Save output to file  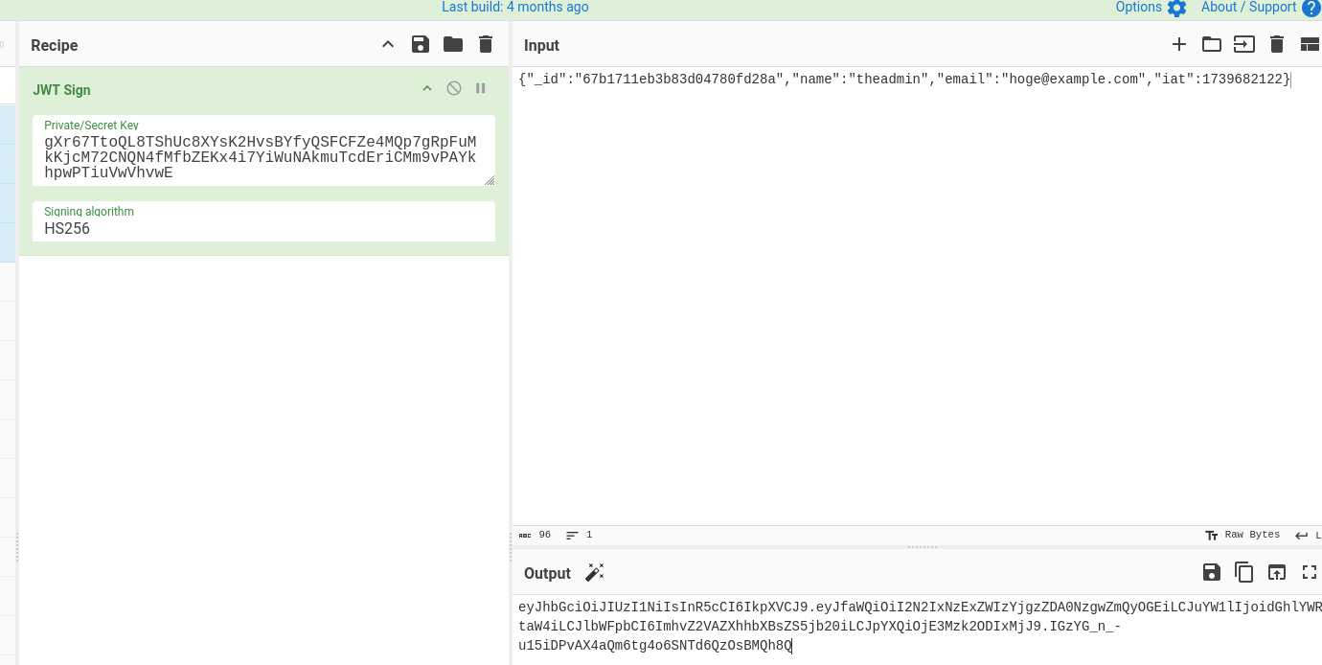click(1212, 573)
